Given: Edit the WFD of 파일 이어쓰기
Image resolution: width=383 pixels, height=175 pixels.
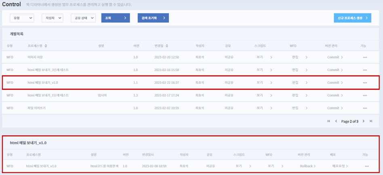Looking at the screenshot, I should (x=300, y=108).
